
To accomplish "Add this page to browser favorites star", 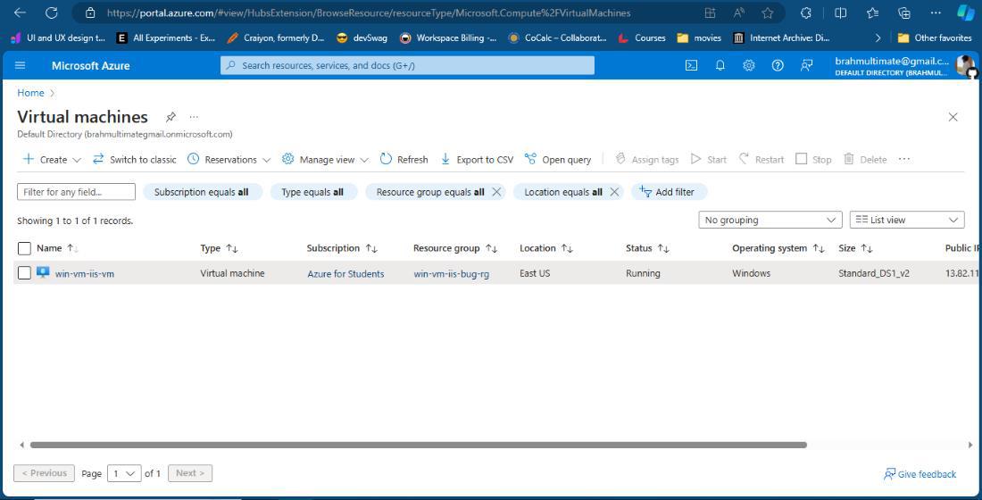I will (x=768, y=12).
